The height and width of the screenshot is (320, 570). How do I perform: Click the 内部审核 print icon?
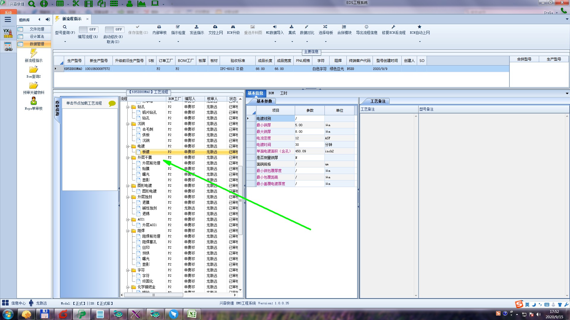(159, 27)
